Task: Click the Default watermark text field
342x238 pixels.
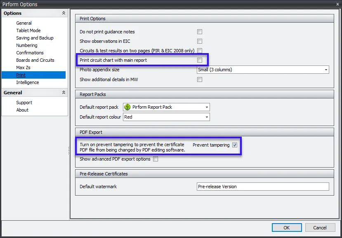Action: (262, 186)
